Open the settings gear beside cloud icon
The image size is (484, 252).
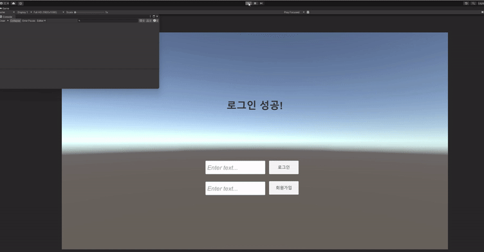tap(21, 3)
